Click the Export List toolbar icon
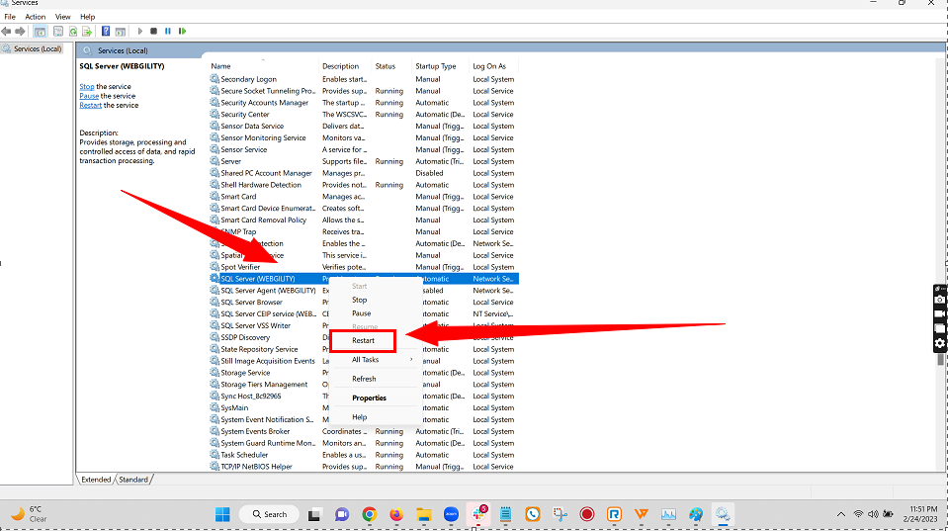This screenshot has height=531, width=948. (86, 31)
